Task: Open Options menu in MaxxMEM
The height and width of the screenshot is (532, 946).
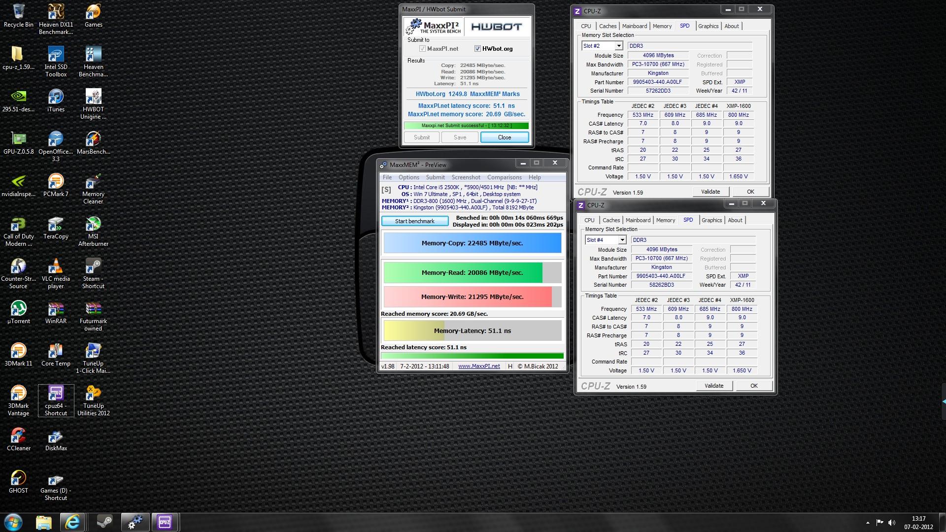Action: coord(409,177)
